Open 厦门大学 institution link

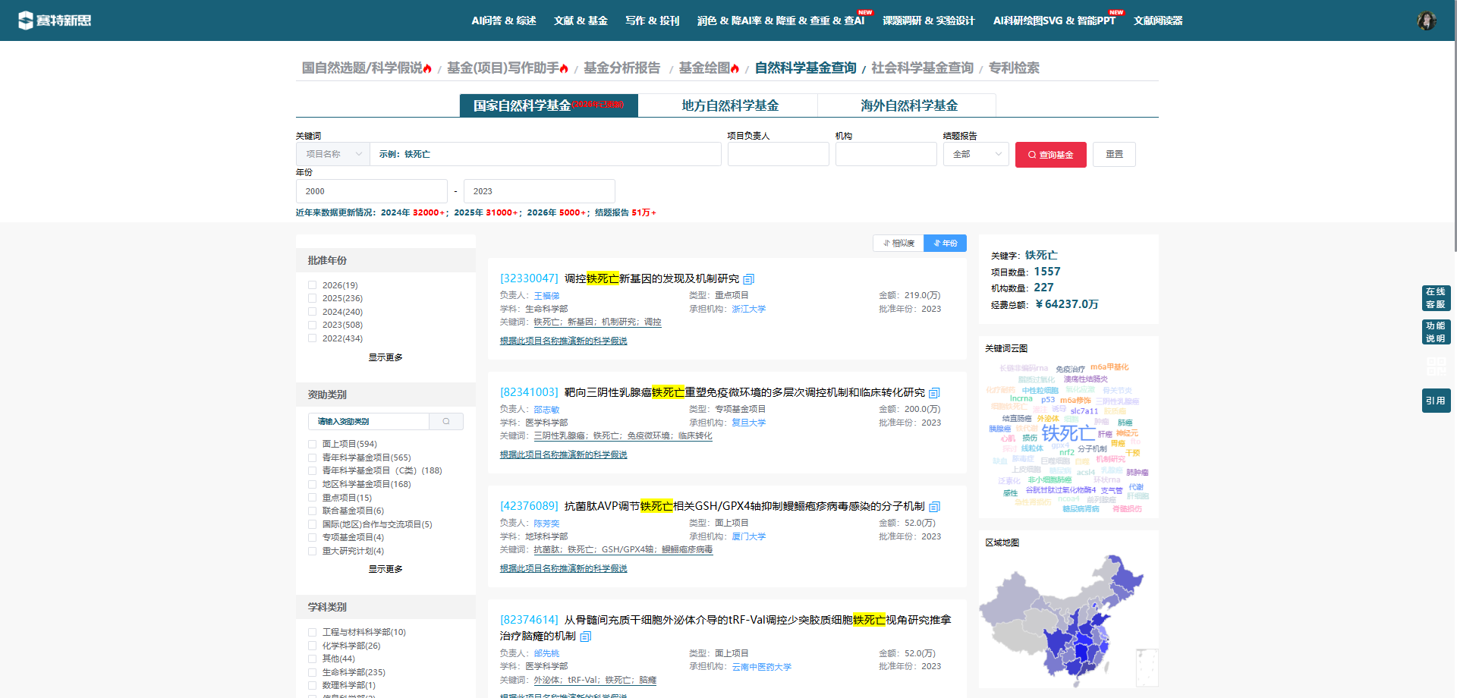tap(749, 536)
